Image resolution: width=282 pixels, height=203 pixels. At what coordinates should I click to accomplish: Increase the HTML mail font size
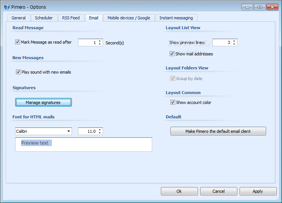[x=100, y=130]
